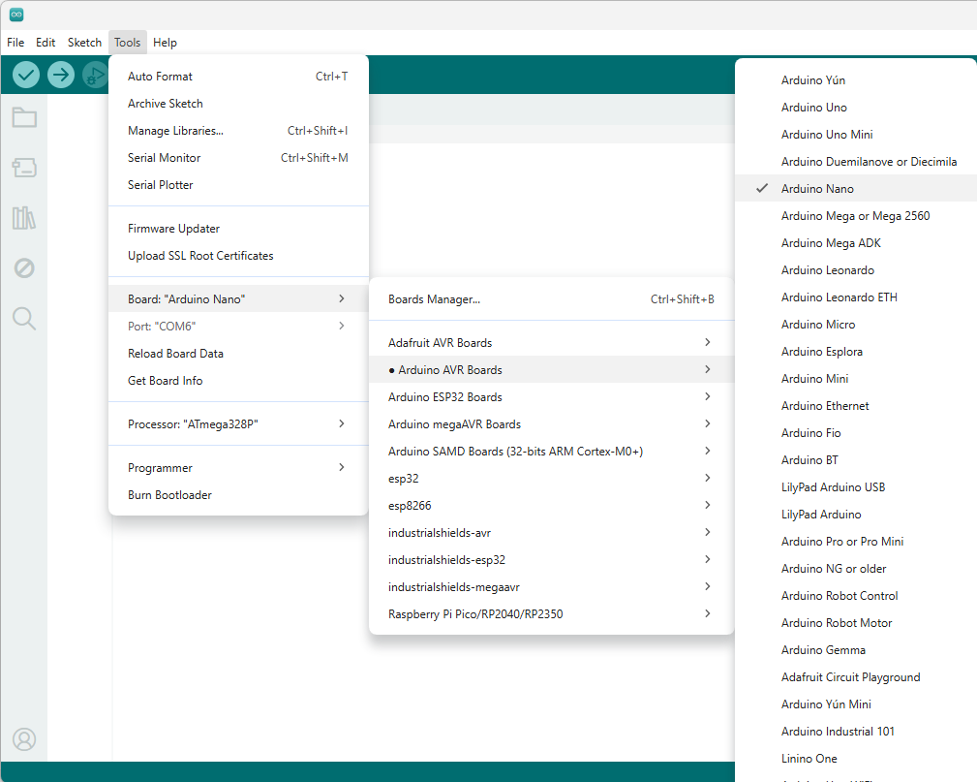Viewport: 977px width, 782px height.
Task: Open Manage Libraries...
Action: [238, 130]
